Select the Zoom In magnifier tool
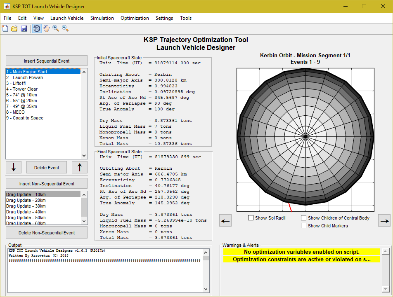Image resolution: width=393 pixels, height=297 pixels. (x=56, y=28)
